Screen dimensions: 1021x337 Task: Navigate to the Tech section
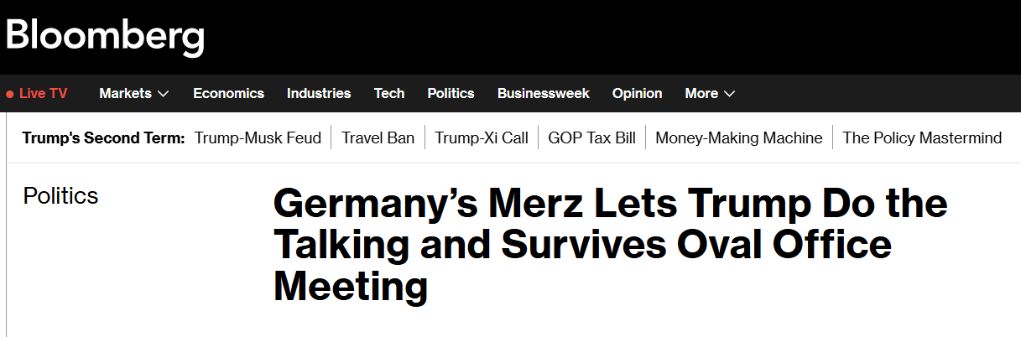coord(389,94)
